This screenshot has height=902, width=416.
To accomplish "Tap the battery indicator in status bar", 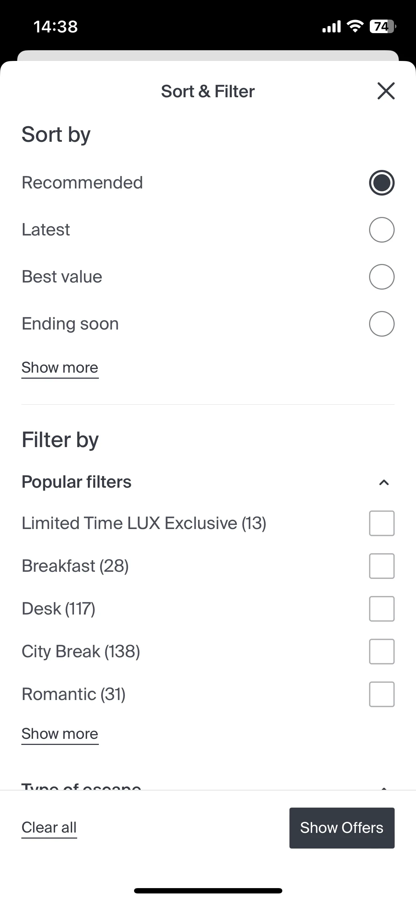I will click(x=383, y=26).
